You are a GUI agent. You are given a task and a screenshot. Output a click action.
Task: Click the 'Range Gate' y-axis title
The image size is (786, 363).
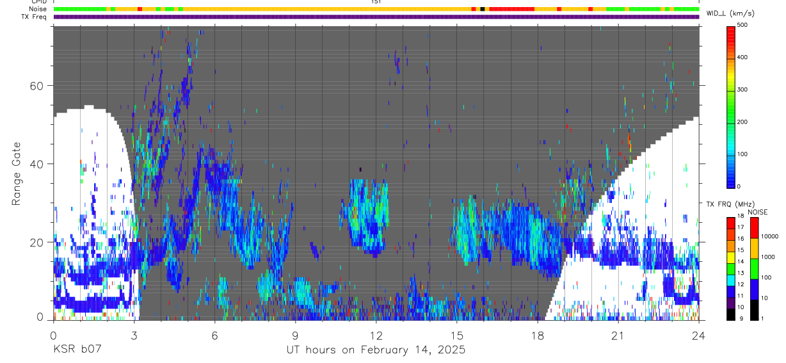[x=16, y=172]
